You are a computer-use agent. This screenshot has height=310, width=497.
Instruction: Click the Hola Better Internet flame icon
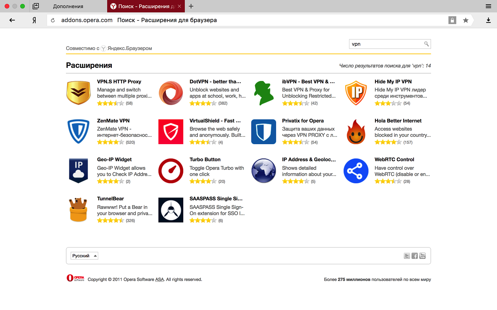pyautogui.click(x=356, y=132)
